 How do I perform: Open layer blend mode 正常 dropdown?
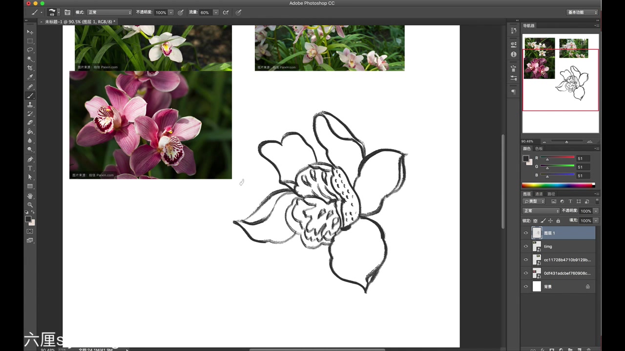541,211
